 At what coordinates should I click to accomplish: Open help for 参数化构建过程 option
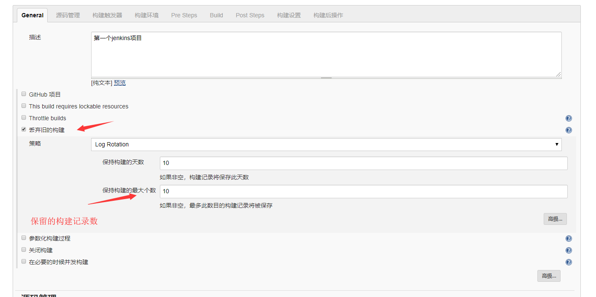click(x=569, y=239)
